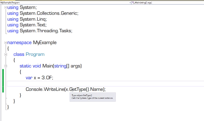Click the 'namespace' keyword
Screen dimensions: 204x121
point(19,43)
